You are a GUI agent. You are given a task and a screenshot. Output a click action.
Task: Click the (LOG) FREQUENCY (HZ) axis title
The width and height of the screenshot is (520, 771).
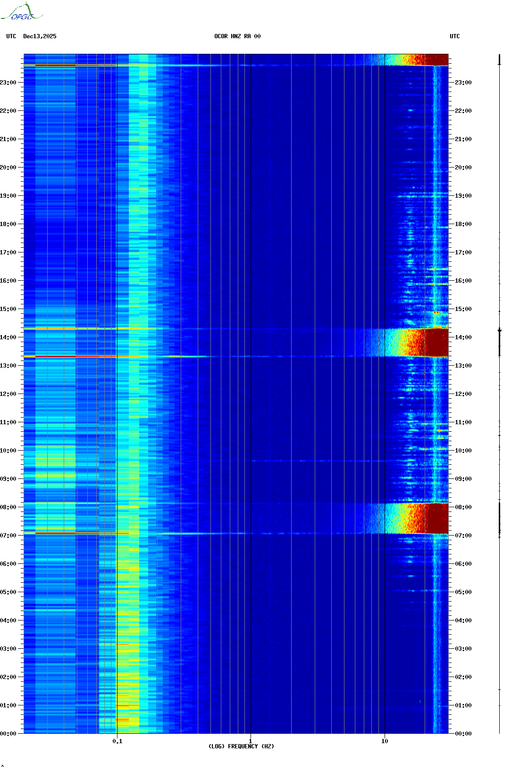pos(241,746)
